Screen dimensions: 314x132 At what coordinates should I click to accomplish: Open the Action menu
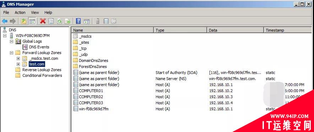coord(20,12)
